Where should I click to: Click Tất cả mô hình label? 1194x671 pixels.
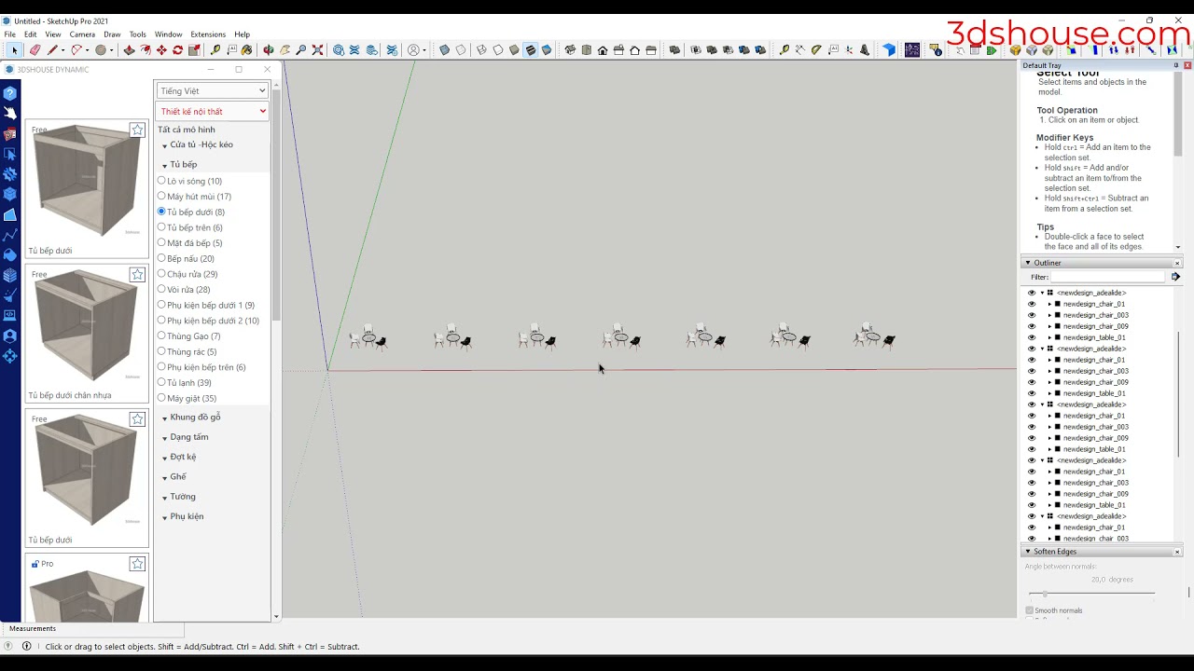pyautogui.click(x=187, y=130)
